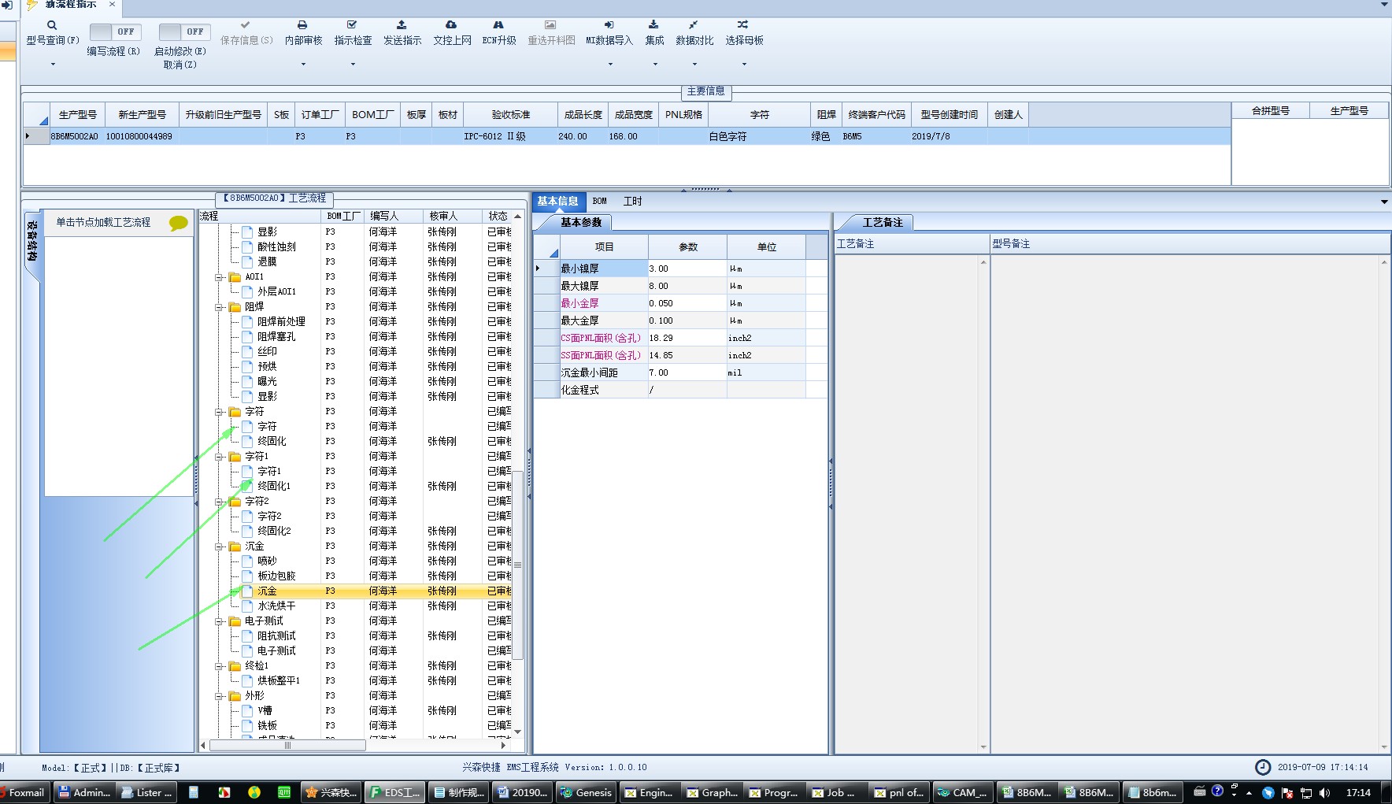
Task: Open dropdown arrow under 集成
Action: tap(655, 65)
